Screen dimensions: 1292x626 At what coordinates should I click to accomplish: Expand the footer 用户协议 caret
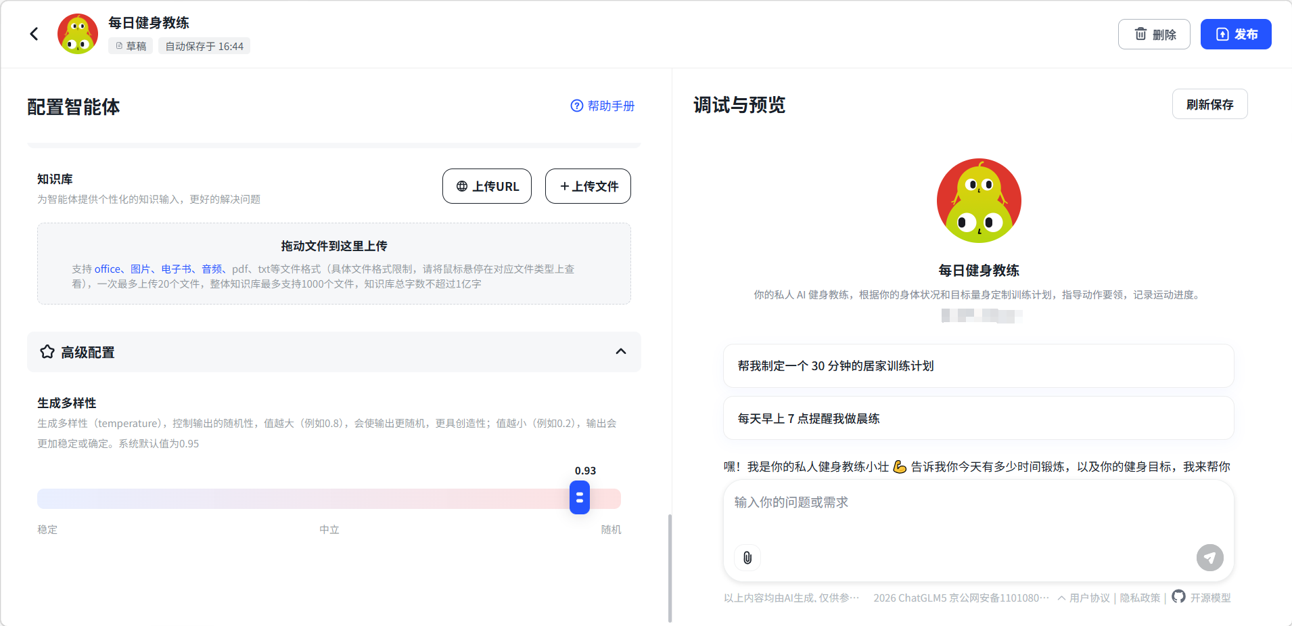pos(1061,598)
